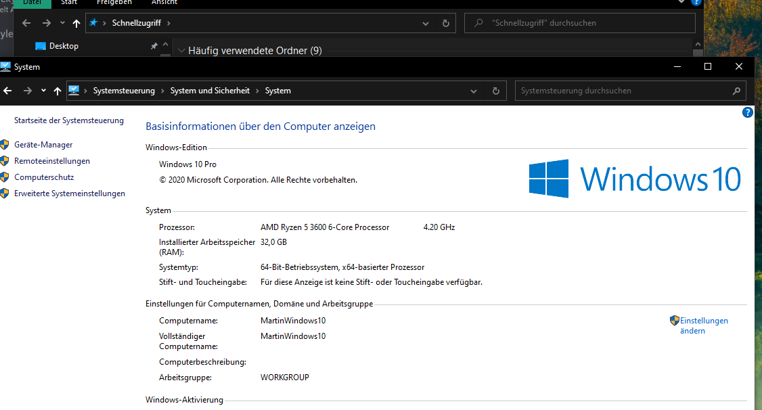Open recent locations dropdown in Explorer window
Image resolution: width=762 pixels, height=410 pixels.
[x=62, y=23]
